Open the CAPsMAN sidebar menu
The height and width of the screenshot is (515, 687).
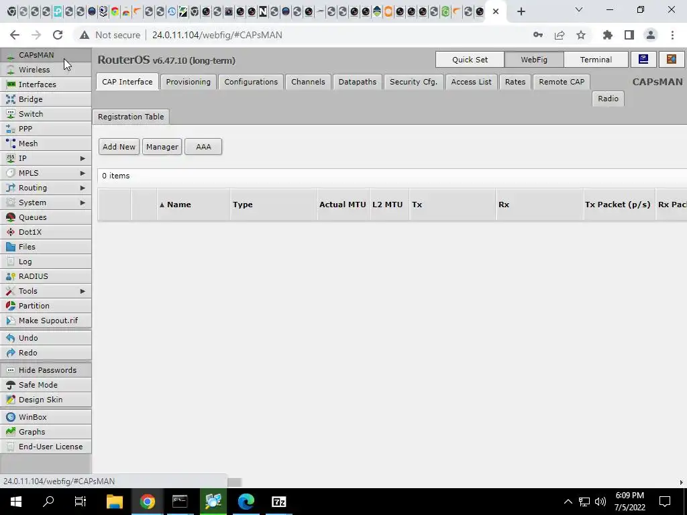tap(46, 55)
